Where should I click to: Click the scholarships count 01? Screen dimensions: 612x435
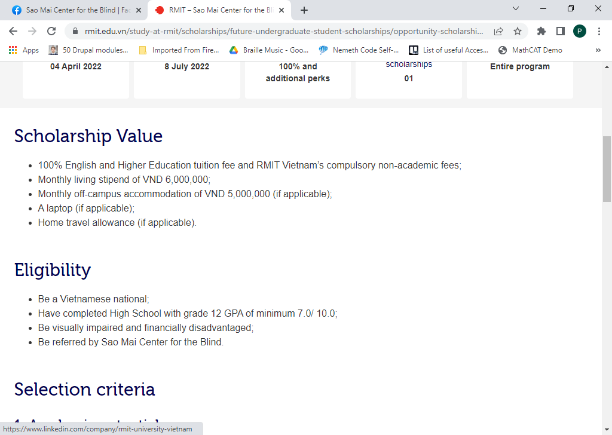click(409, 78)
